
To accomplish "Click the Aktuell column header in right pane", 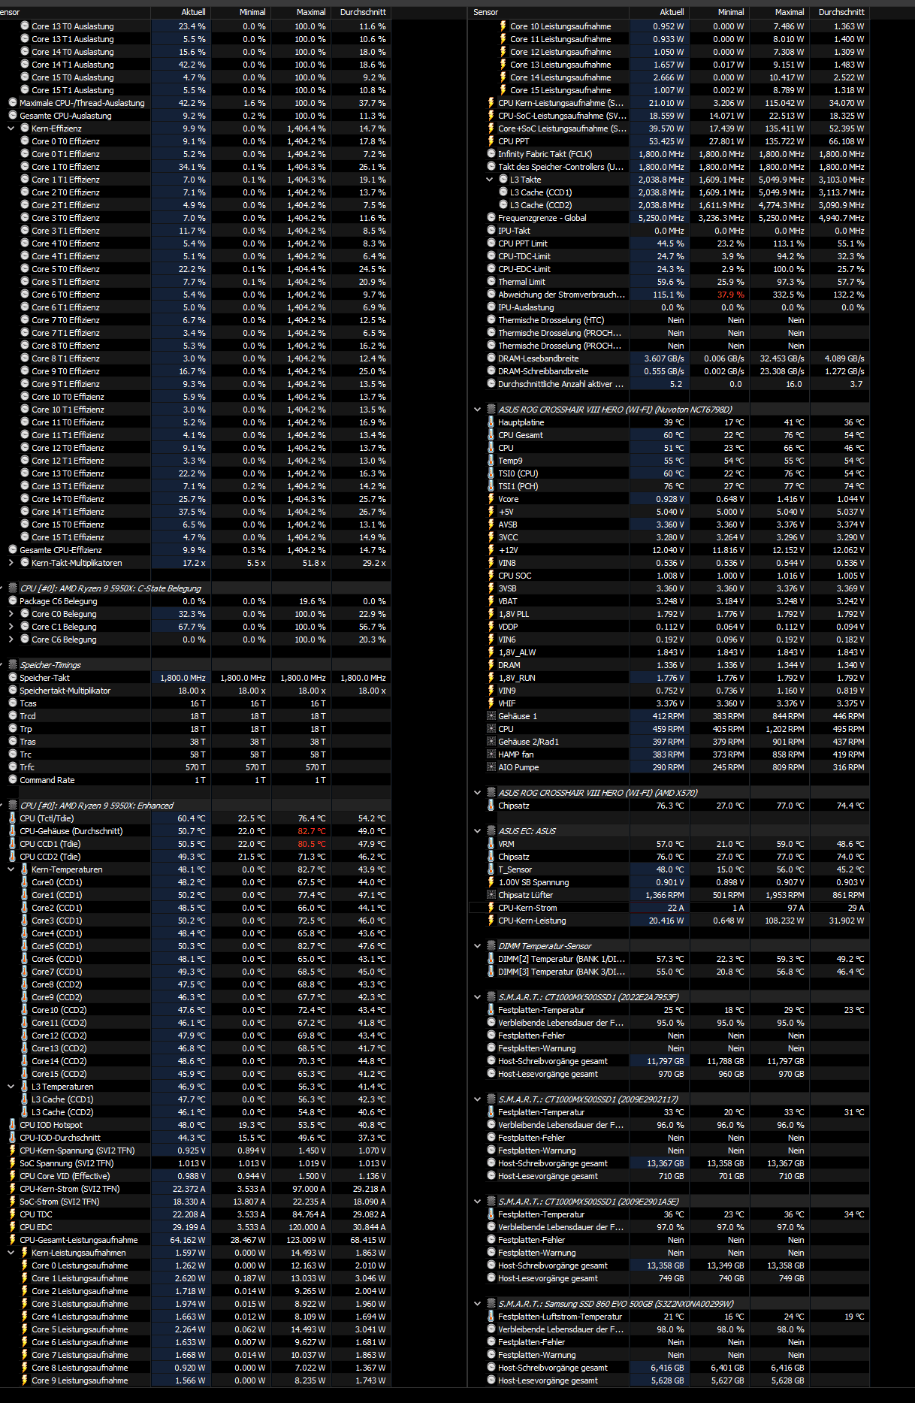I will (659, 12).
